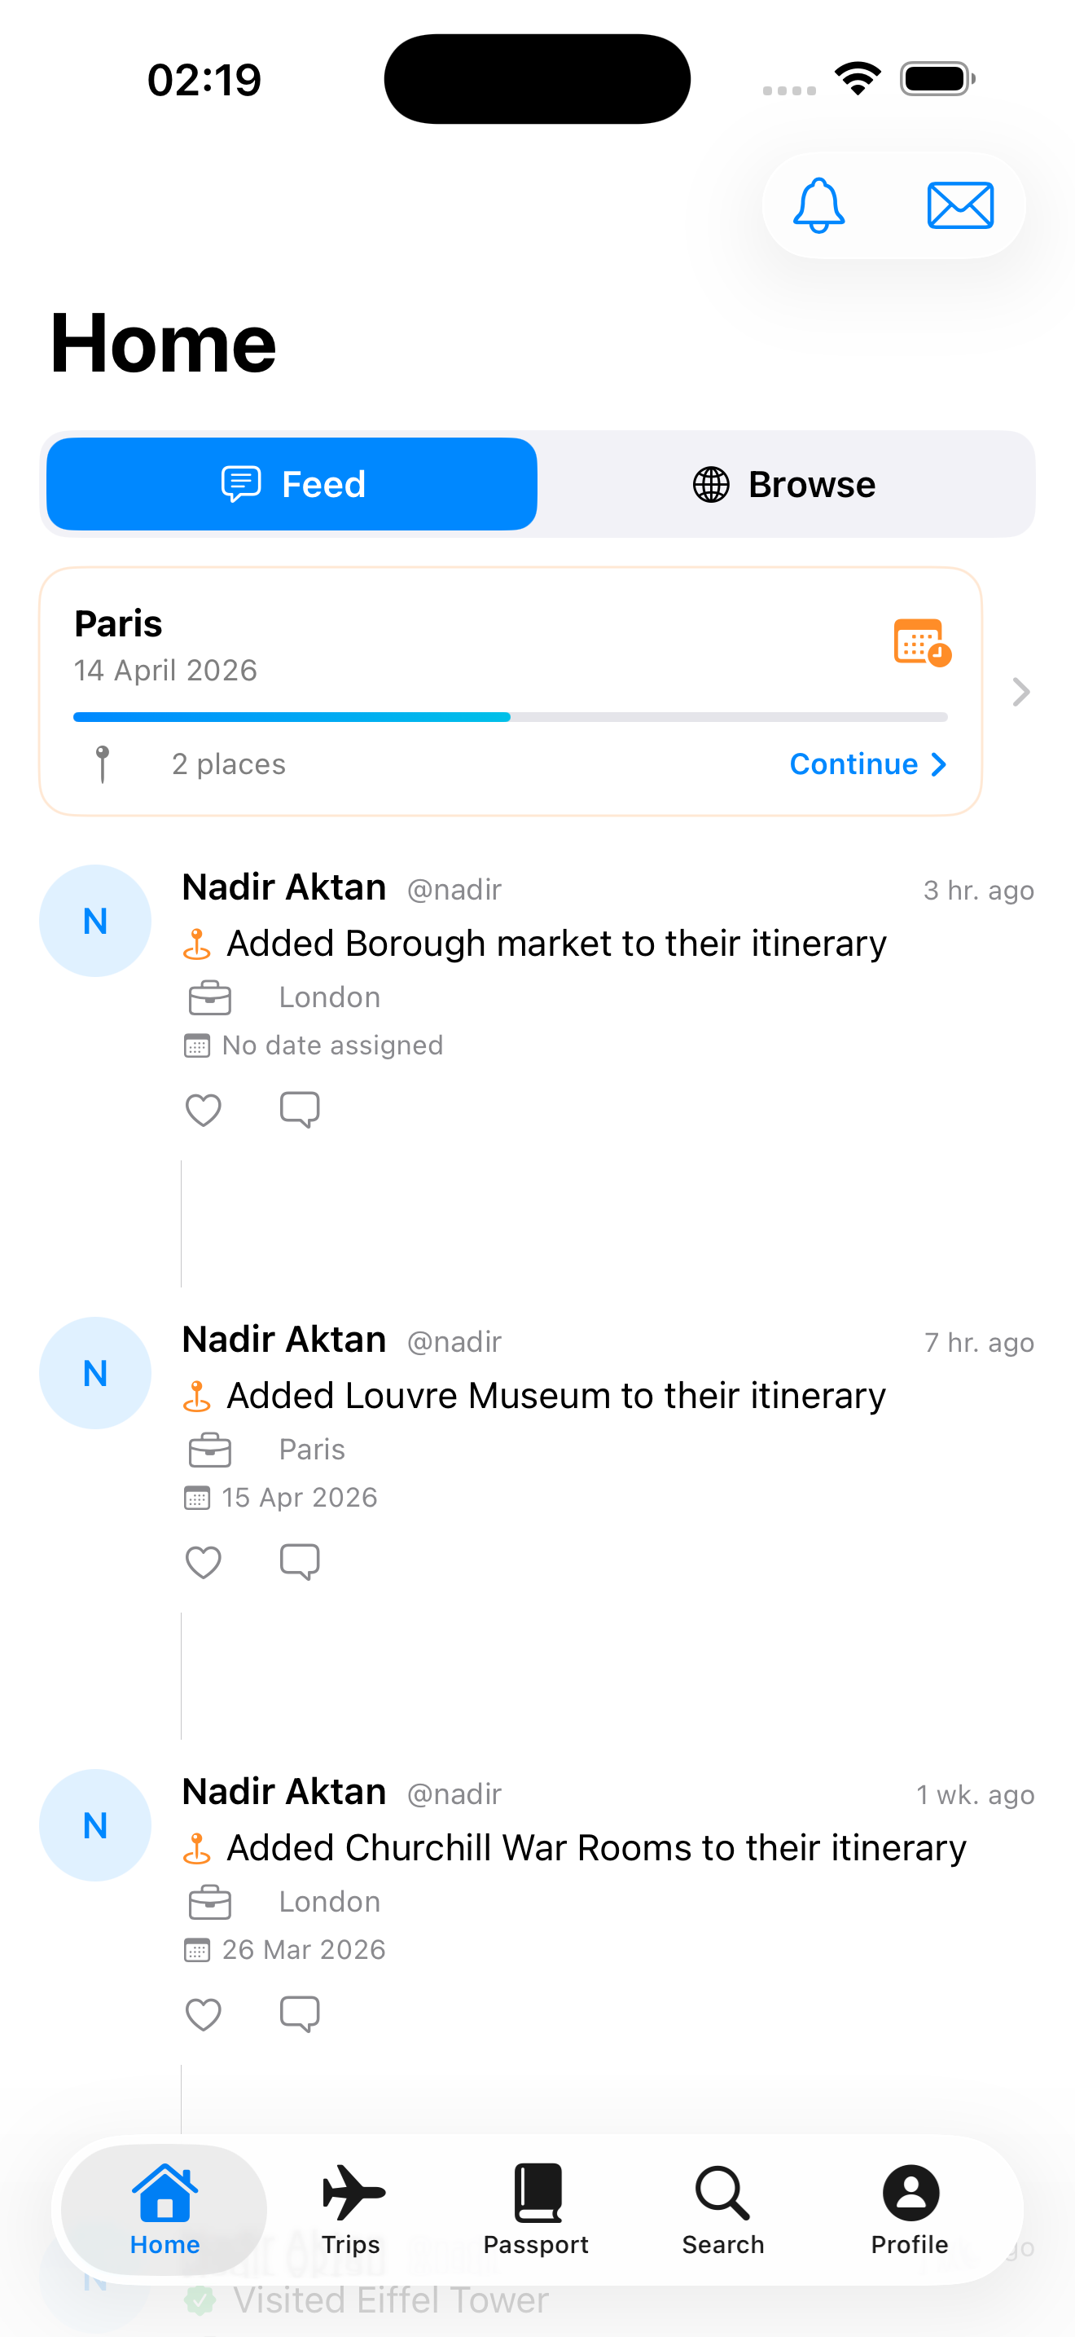The height and width of the screenshot is (2337, 1075).
Task: Open comments on Churchill War Rooms post
Action: point(299,2014)
